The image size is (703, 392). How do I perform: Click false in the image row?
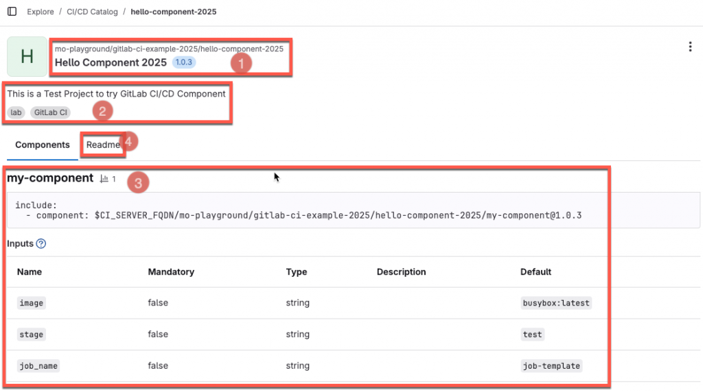pos(158,303)
